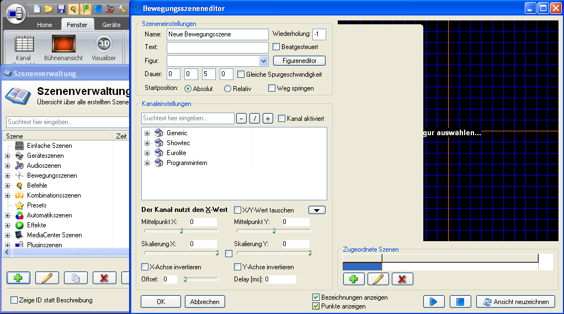Open the 3D Visualizer
The height and width of the screenshot is (314, 564).
click(104, 44)
